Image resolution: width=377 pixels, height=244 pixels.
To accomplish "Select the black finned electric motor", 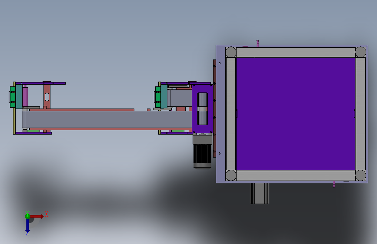I will click(x=203, y=156).
